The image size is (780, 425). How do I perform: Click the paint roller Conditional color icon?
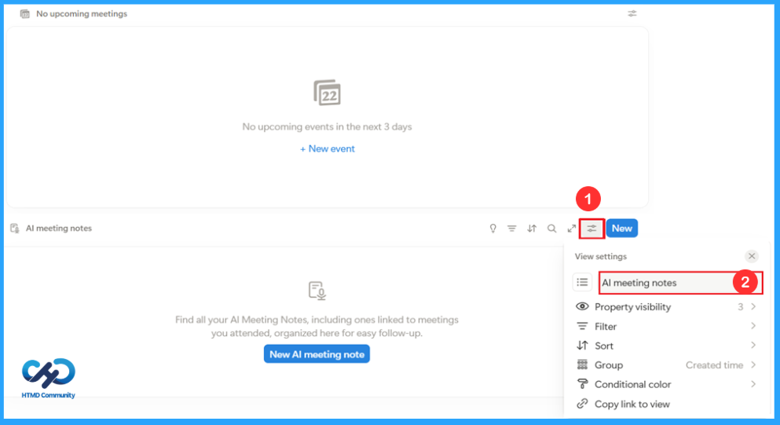click(582, 384)
